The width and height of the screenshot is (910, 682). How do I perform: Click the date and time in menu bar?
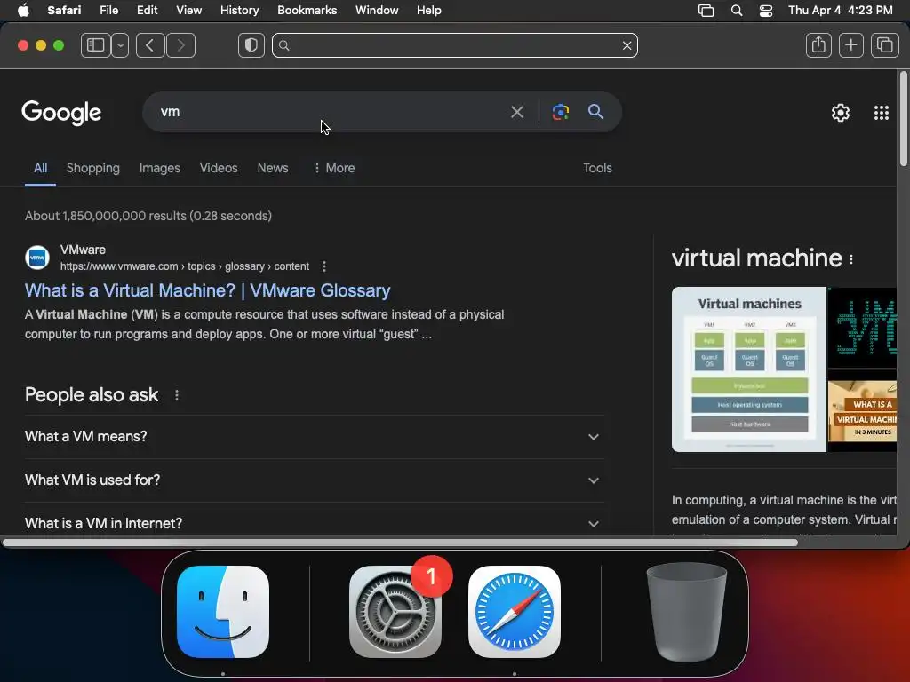point(841,11)
